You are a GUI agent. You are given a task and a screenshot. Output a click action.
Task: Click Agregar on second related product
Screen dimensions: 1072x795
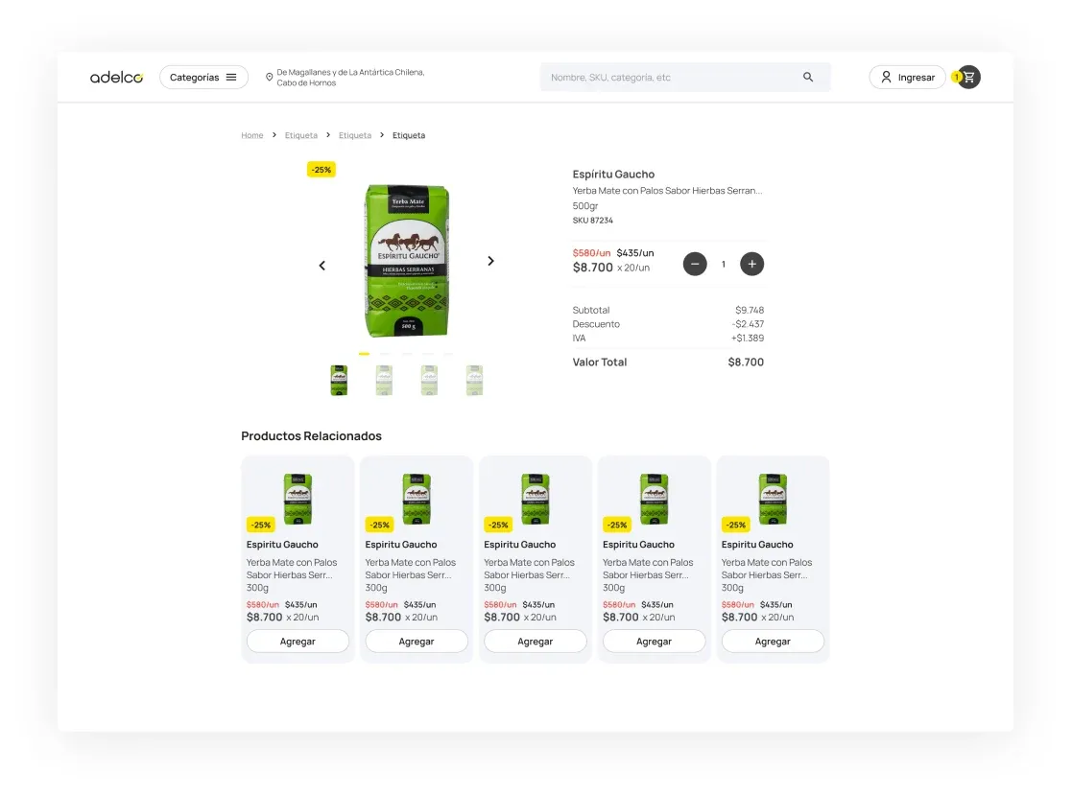coord(417,642)
